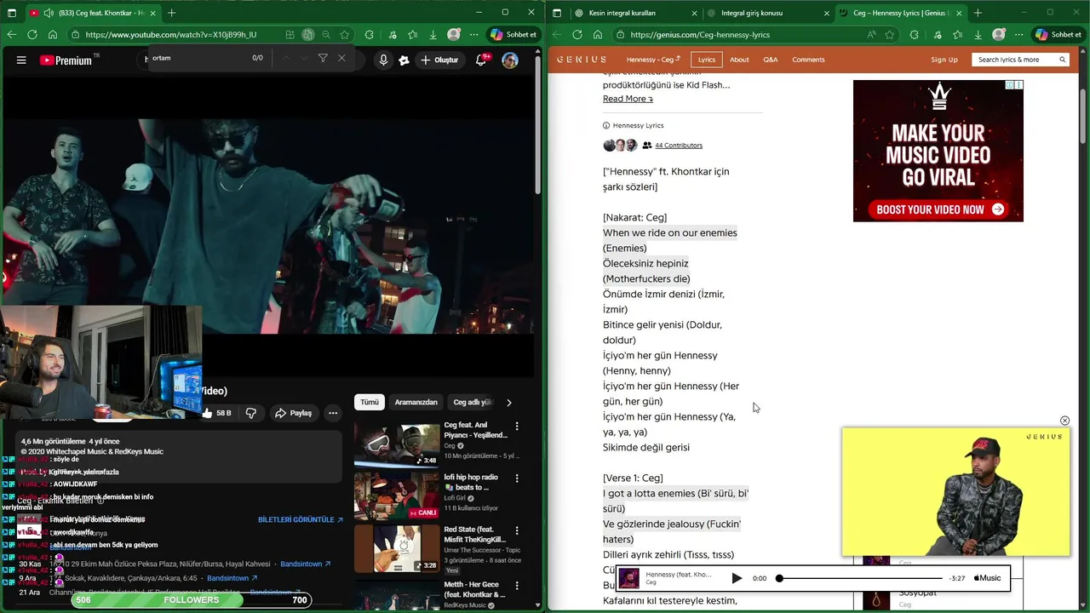Screen dimensions: 1090x613
Task: Open profile icon in right browser toolbar
Action: [999, 35]
